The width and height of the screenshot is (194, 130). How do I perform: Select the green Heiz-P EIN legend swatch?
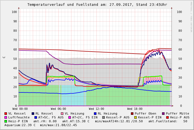pyautogui.click(x=6, y=121)
